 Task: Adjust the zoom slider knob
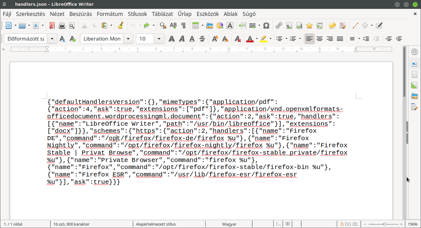(384, 224)
